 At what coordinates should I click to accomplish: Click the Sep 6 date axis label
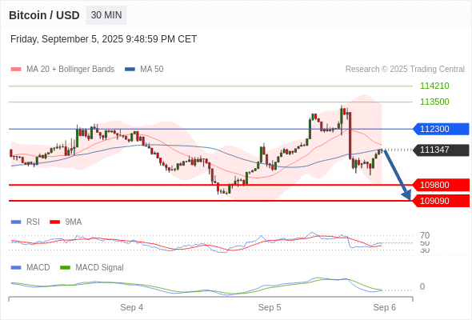click(385, 307)
